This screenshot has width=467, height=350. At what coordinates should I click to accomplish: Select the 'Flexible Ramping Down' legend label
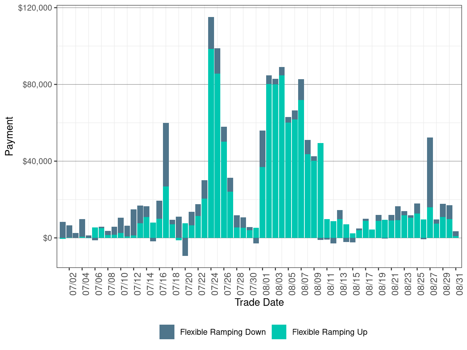223,332
